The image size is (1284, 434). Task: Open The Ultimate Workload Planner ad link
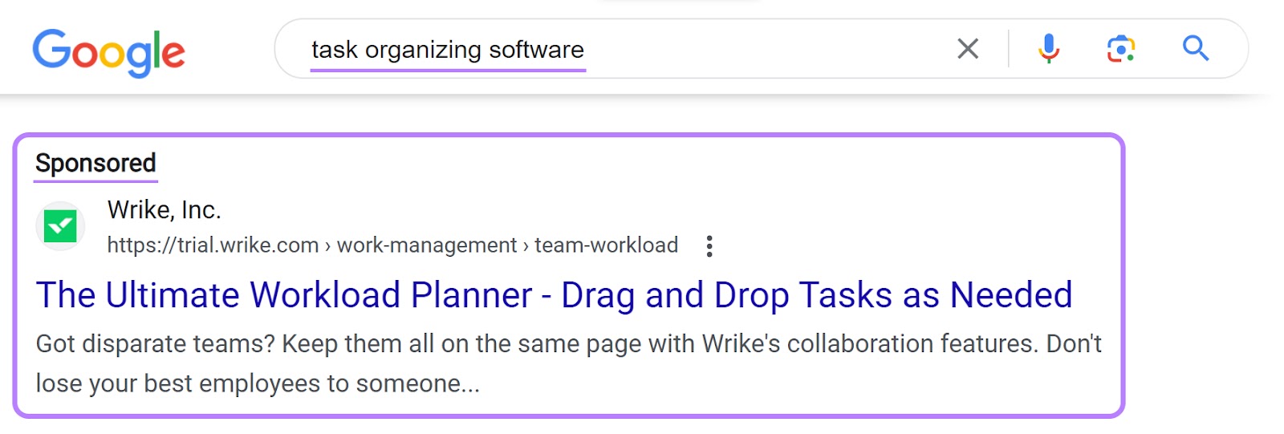click(x=554, y=295)
